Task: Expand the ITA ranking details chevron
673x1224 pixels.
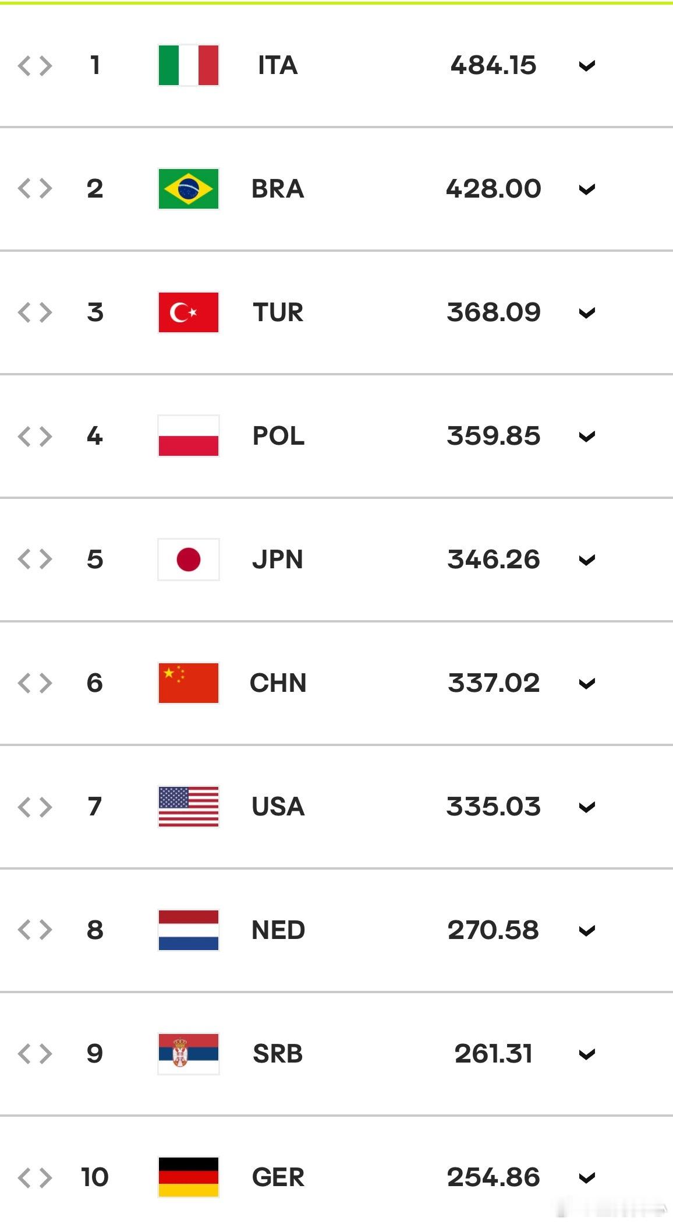Action: point(587,66)
